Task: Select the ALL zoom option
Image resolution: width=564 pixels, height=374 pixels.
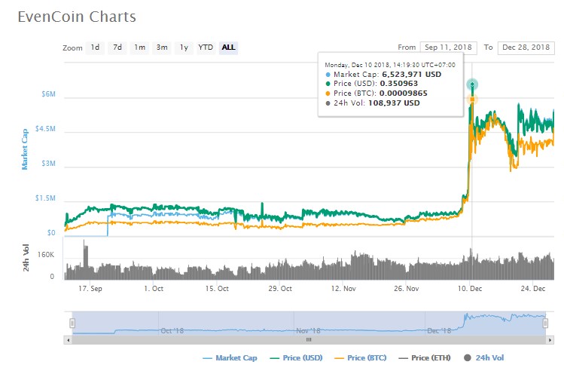Action: coord(228,48)
